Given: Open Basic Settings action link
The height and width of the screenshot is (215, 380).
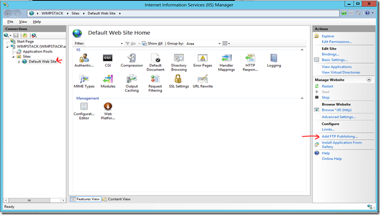Looking at the screenshot, I should pyautogui.click(x=335, y=59).
